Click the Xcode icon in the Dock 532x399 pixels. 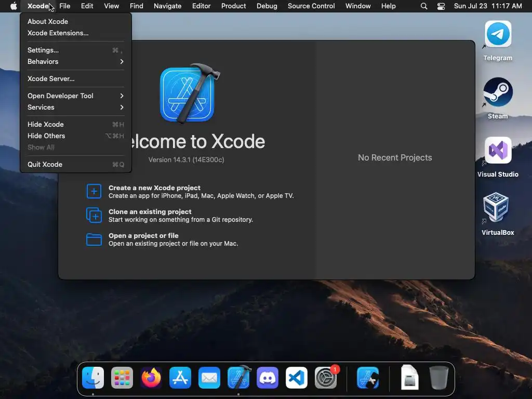(x=239, y=377)
